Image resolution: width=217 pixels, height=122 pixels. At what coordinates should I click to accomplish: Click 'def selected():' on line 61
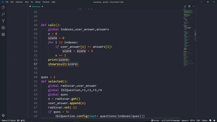(x=54, y=81)
